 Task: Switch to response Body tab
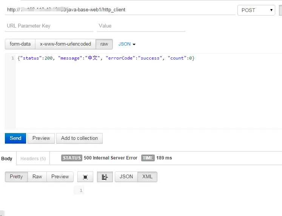point(7,159)
